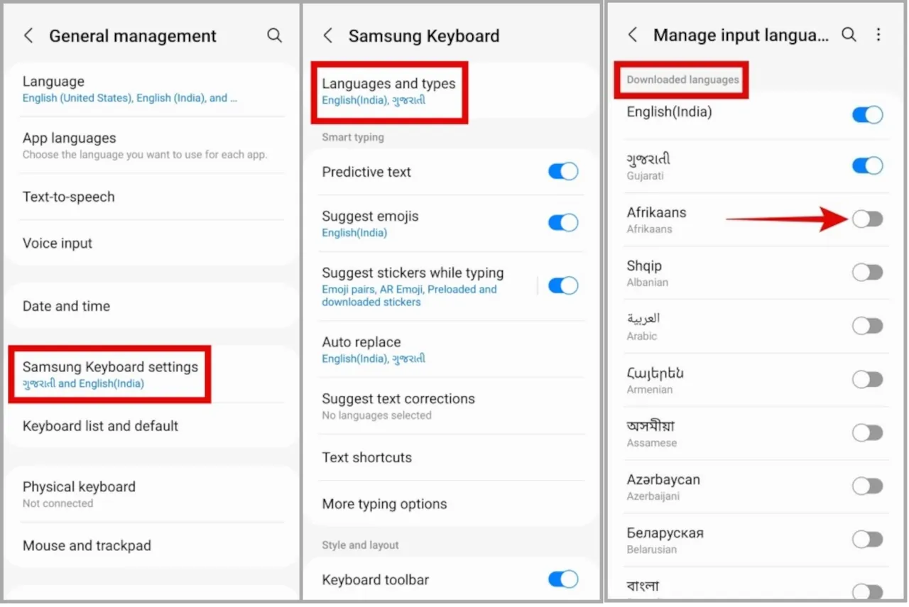
Task: Disable English(India) input language
Action: coord(868,114)
